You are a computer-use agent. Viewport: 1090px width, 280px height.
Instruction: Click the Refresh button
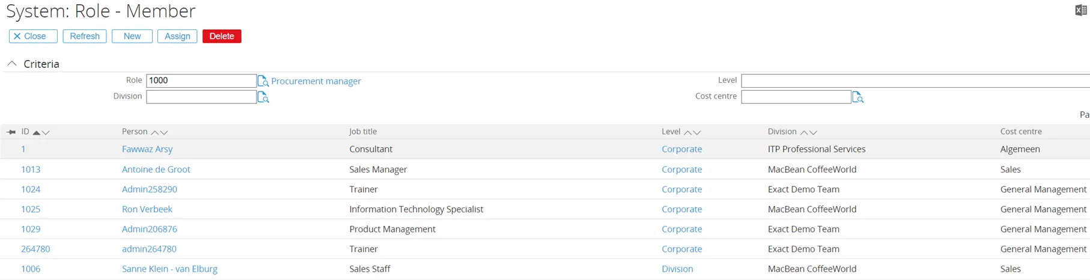point(85,36)
